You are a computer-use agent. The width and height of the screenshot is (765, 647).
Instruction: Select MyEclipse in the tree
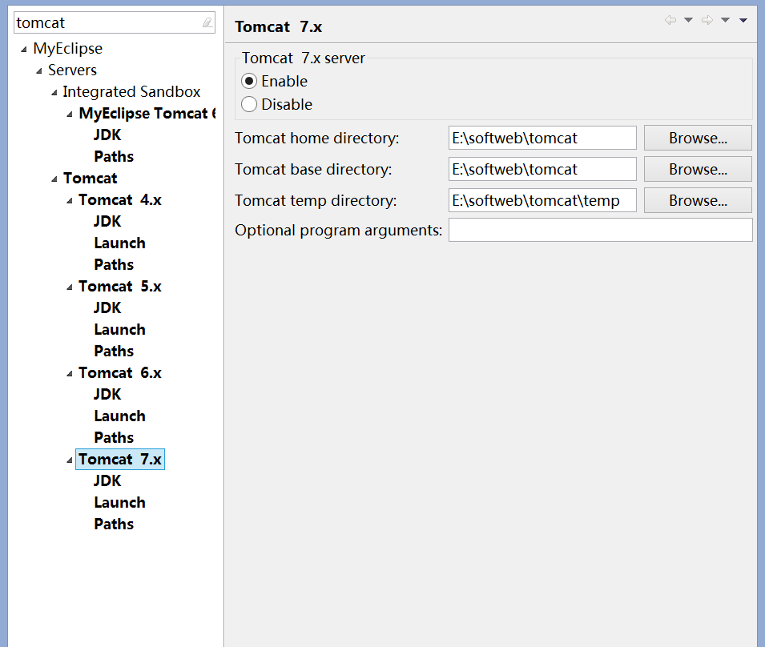pyautogui.click(x=68, y=48)
